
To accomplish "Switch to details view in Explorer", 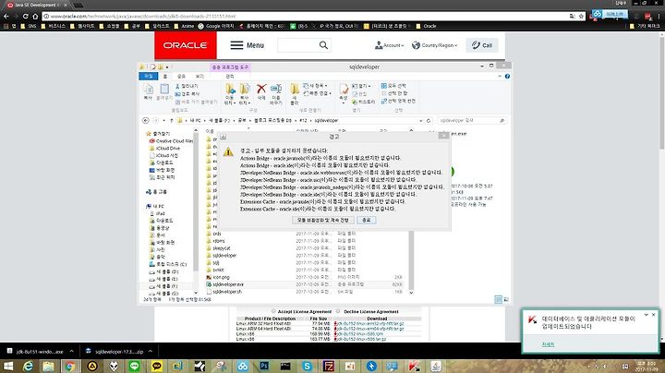I will (499, 299).
